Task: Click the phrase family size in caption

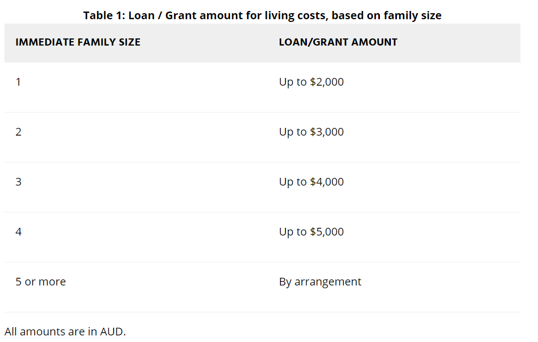Action: click(413, 15)
